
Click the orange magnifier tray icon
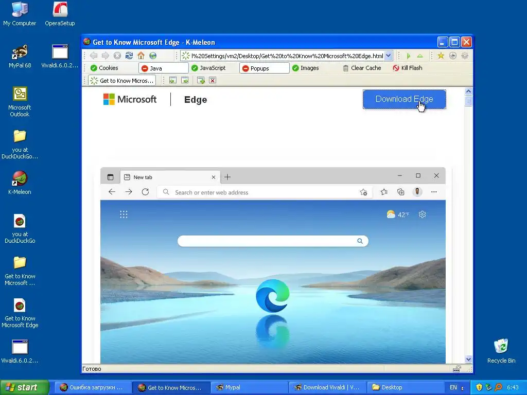(x=498, y=387)
